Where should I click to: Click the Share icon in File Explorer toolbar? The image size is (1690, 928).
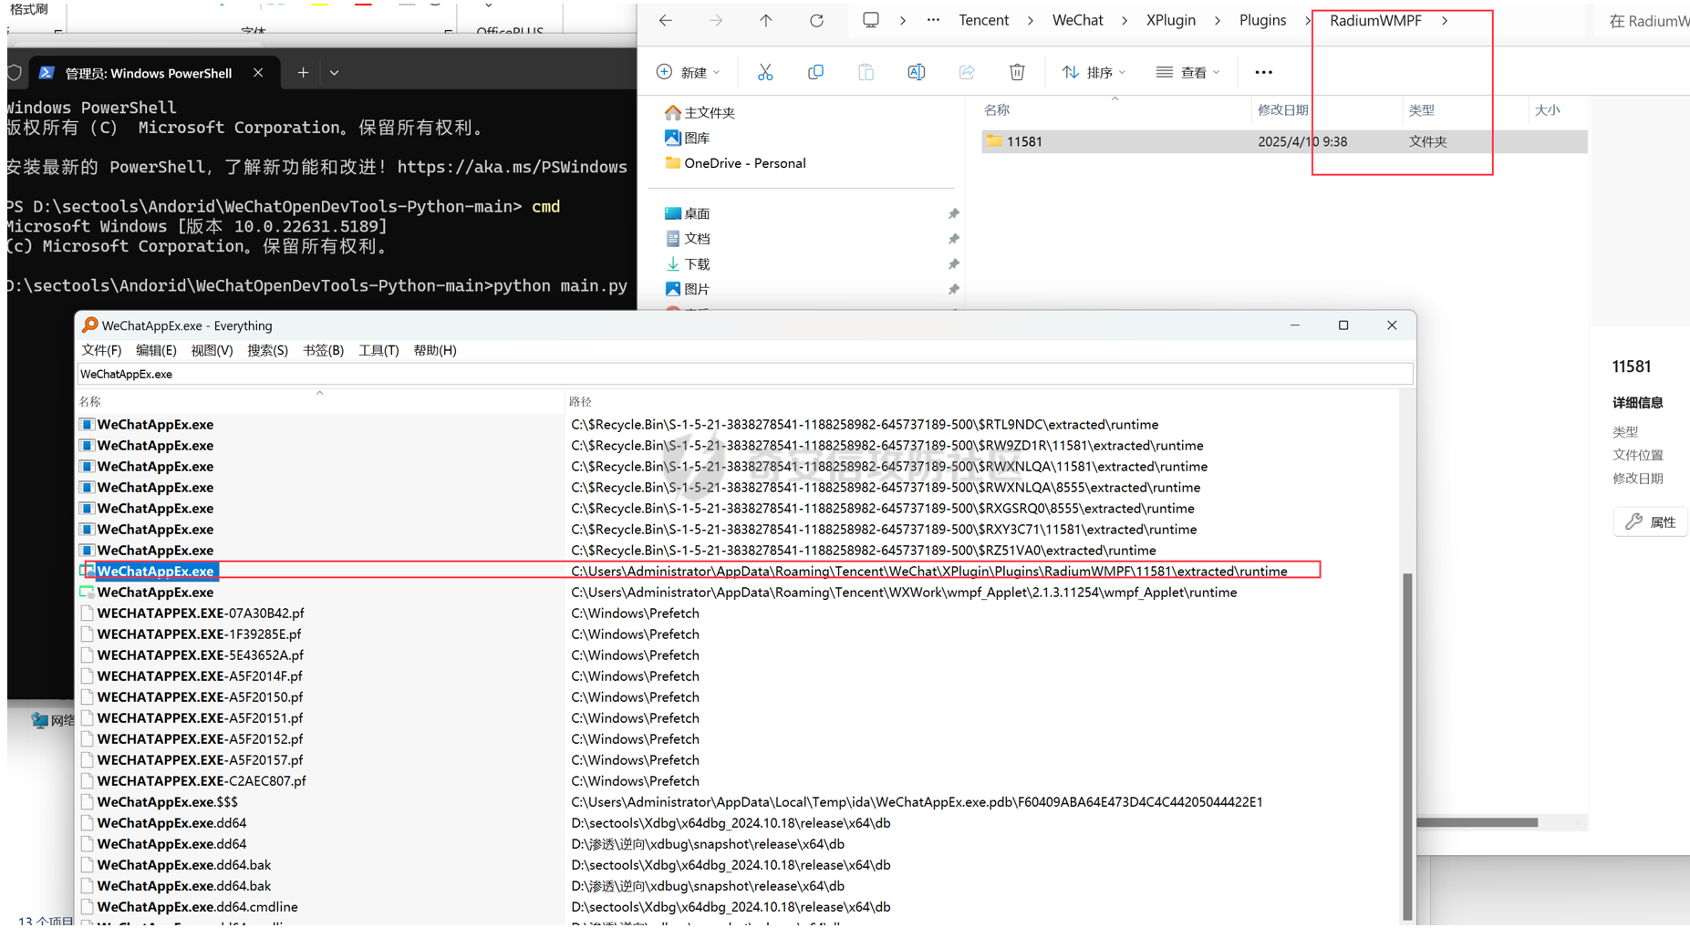[x=967, y=72]
